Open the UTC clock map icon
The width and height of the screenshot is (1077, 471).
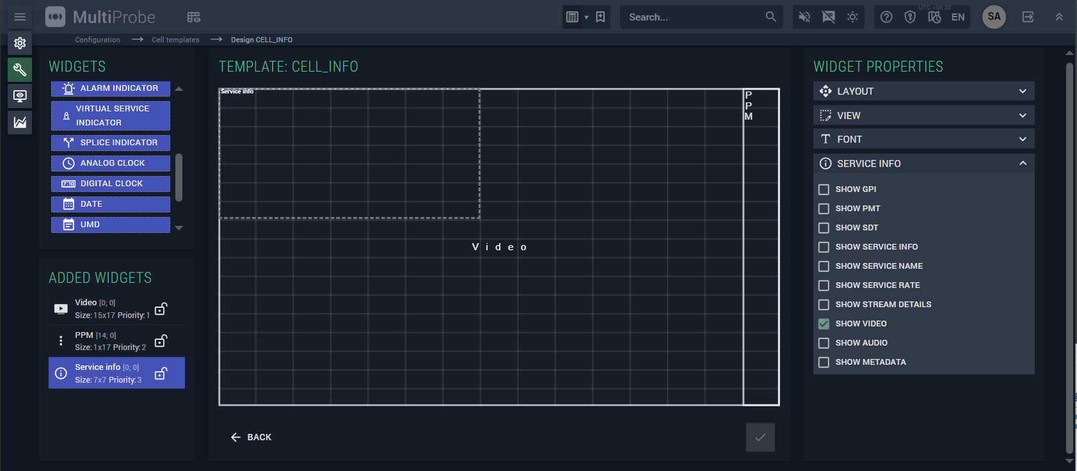934,17
